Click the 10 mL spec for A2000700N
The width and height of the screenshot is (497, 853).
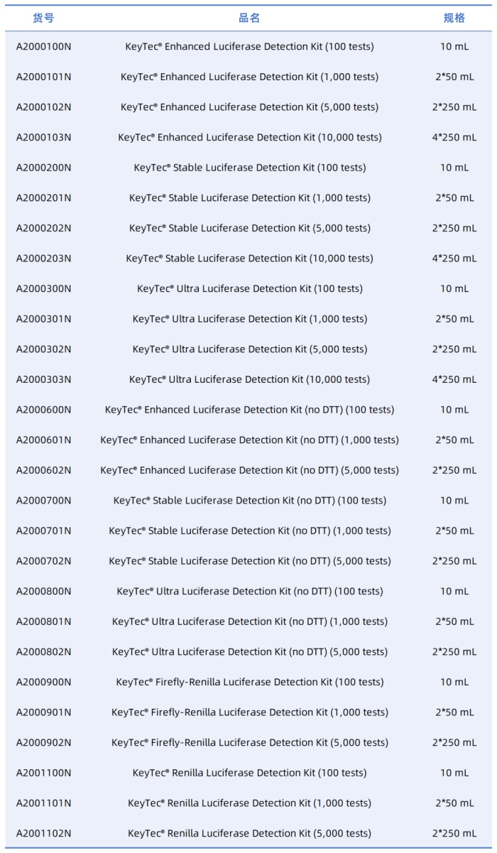[x=454, y=501]
